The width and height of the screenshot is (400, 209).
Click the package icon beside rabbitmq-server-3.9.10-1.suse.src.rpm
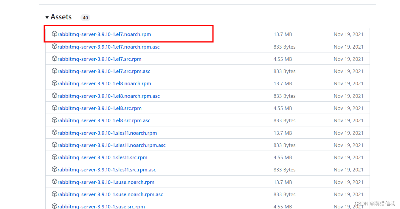55,206
